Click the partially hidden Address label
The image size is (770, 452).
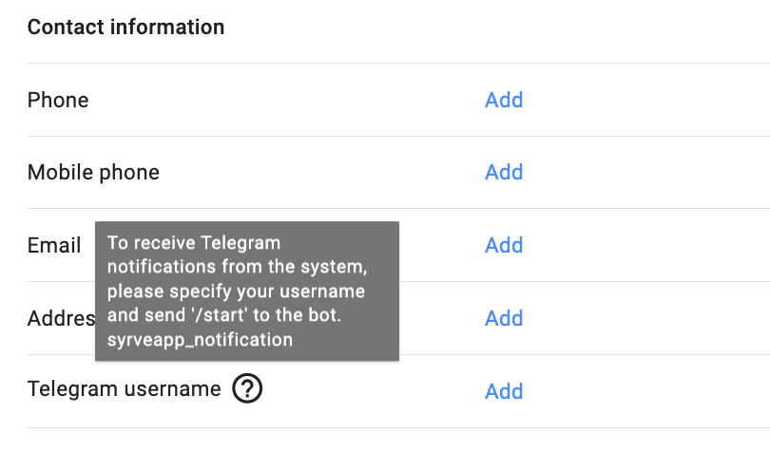[x=61, y=318]
